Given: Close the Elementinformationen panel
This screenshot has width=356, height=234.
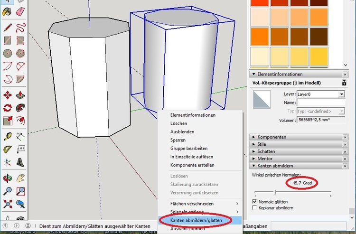Looking at the screenshot, I should (345, 74).
